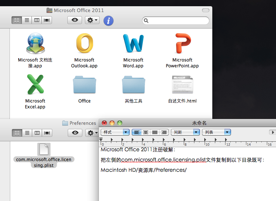The image size is (276, 201).
Task: Click the indent marker at ruler 0
Action: 101,140
